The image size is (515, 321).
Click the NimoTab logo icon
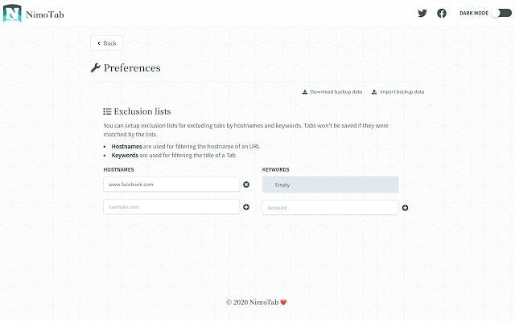[12, 13]
